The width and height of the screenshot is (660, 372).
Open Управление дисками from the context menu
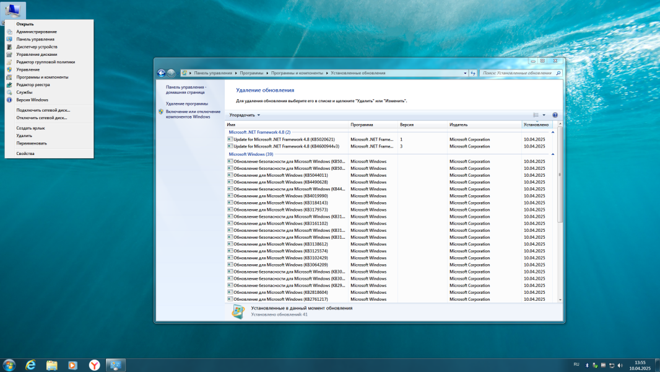click(x=50, y=55)
